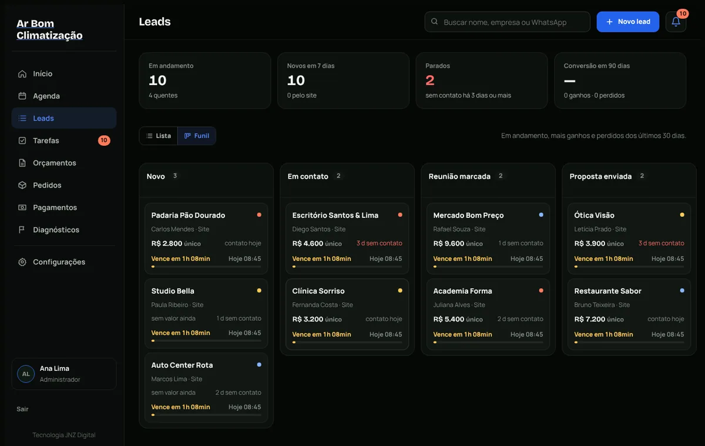
Task: Open the Auto Center Rota lead title
Action: point(182,365)
